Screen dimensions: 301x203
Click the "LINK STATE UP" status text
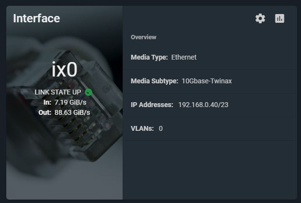[x=58, y=92]
